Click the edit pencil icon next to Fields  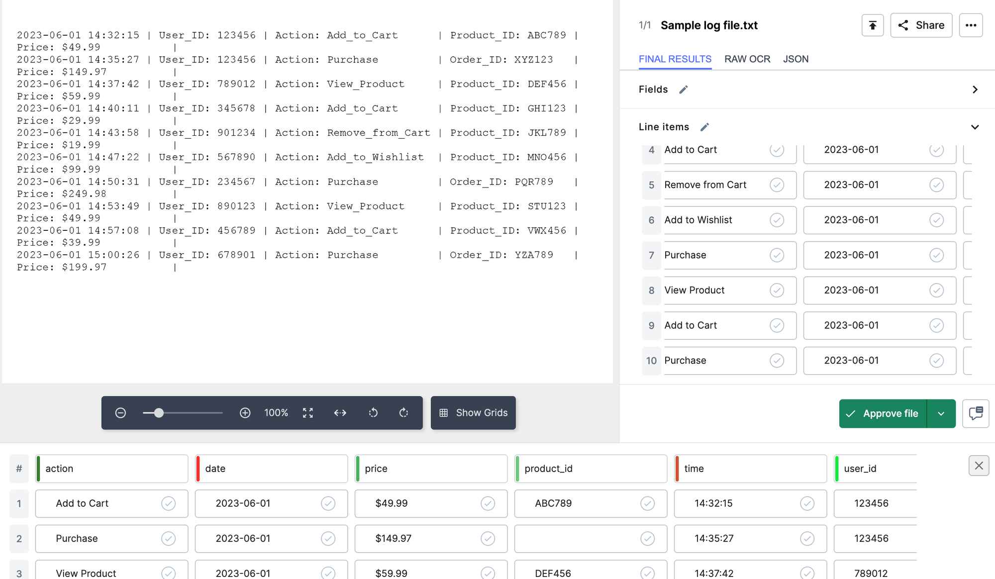pos(683,90)
